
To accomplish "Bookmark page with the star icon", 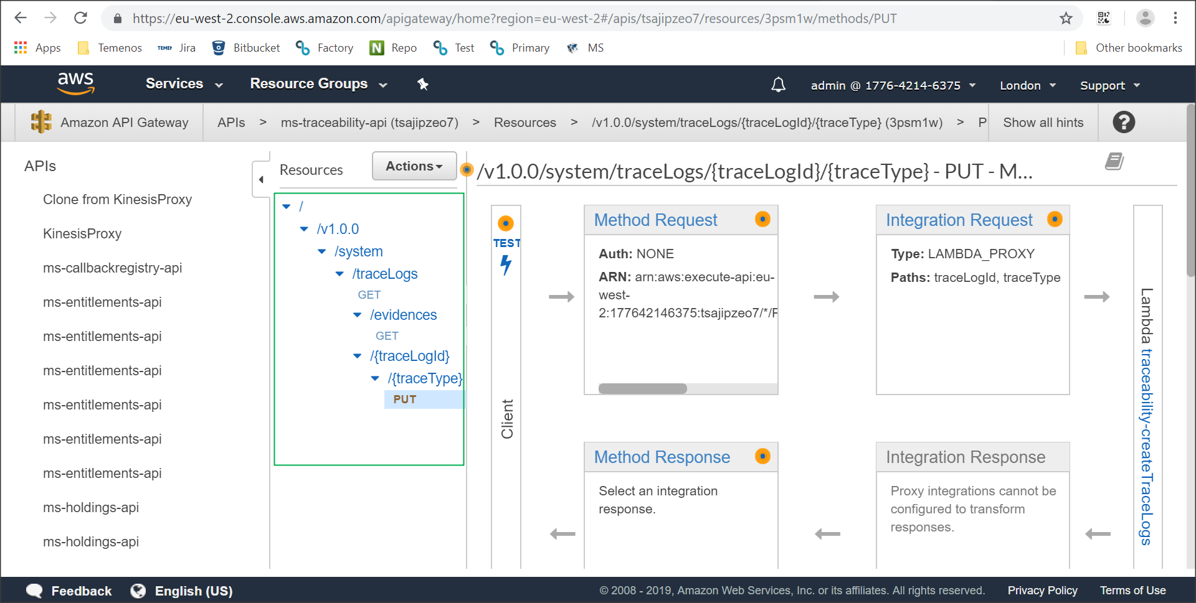I will click(x=1066, y=18).
